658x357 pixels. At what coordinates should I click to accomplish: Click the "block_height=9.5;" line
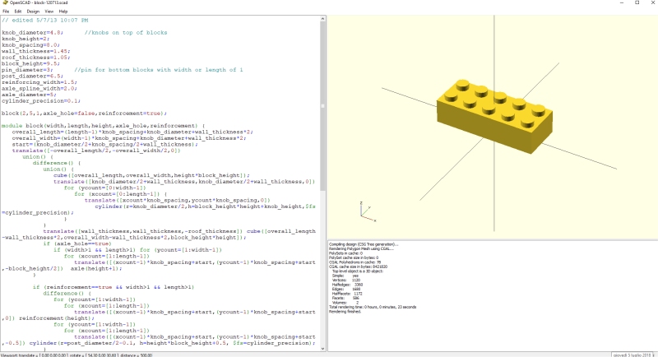(x=30, y=64)
